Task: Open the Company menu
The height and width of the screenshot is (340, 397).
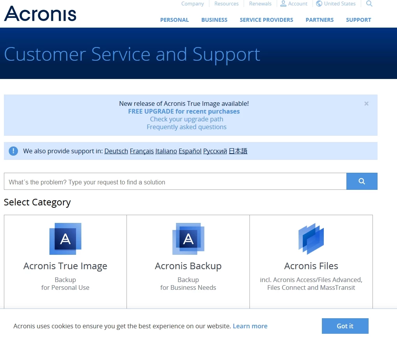Action: pos(192,4)
